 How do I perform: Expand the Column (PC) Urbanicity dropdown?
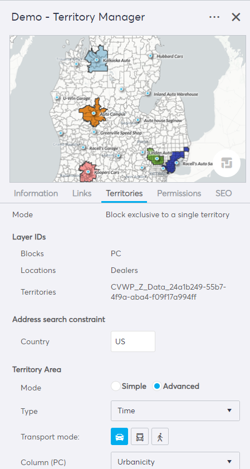click(175, 461)
